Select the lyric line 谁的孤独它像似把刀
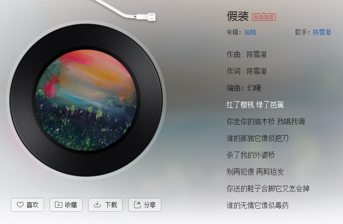The width and height of the screenshot is (343, 224). tap(258, 138)
